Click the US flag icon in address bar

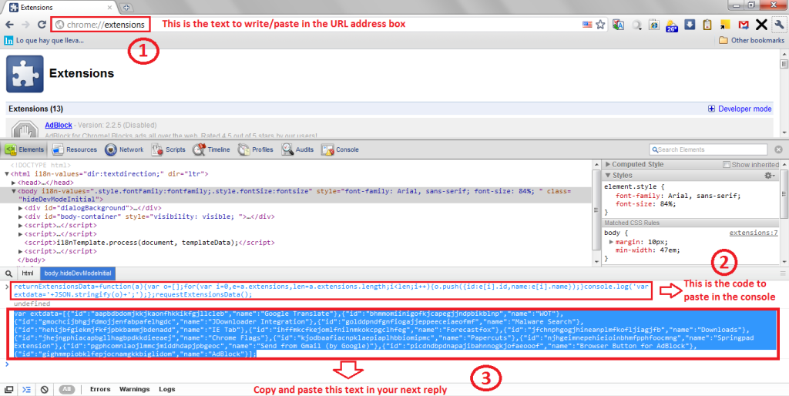coord(587,24)
